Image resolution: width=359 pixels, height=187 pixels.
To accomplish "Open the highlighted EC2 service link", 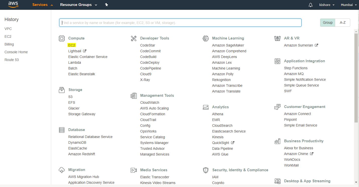I will (x=71, y=45).
